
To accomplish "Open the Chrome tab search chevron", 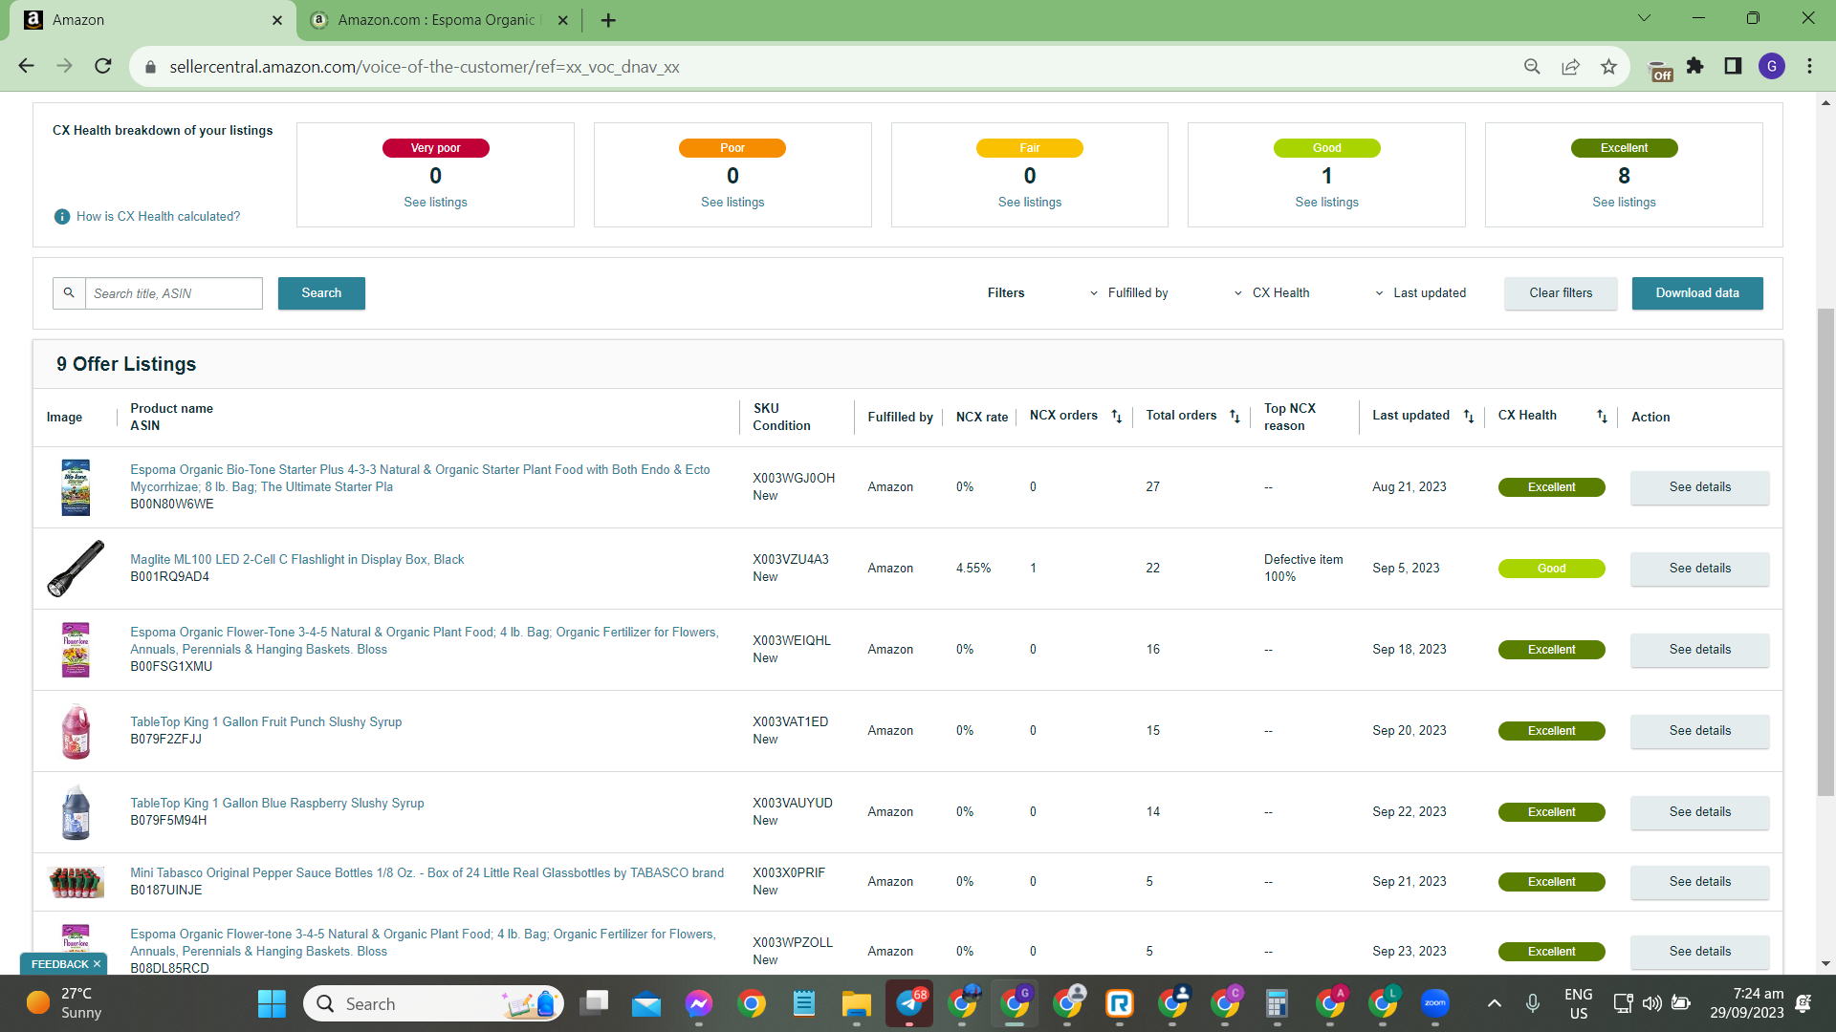I will coord(1644,18).
